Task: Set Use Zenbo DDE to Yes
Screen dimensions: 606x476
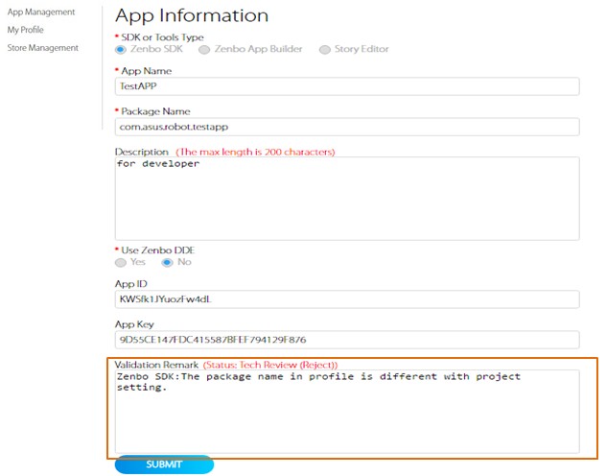Action: click(x=121, y=263)
